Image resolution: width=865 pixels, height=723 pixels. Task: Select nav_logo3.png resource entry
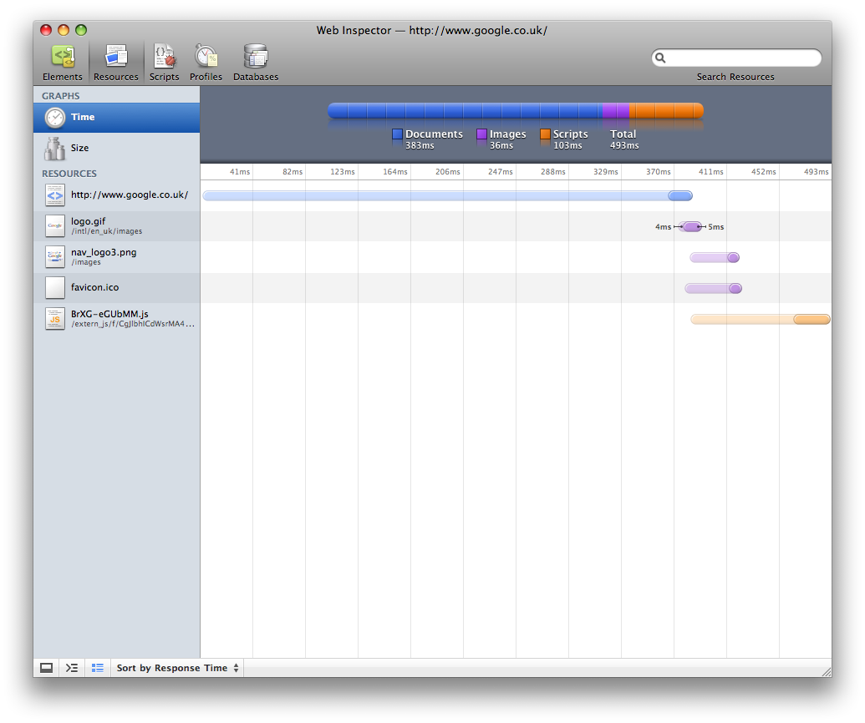click(x=103, y=256)
